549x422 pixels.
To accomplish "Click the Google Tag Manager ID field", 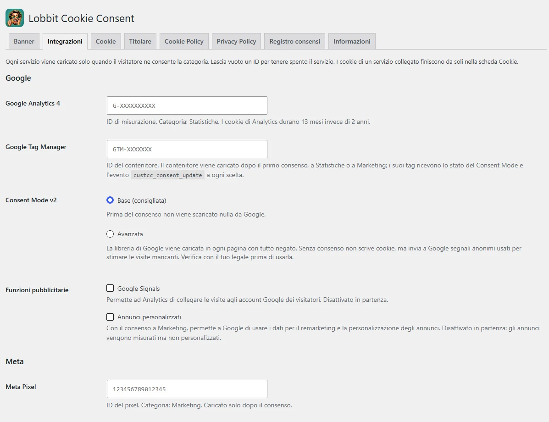I will tap(187, 149).
